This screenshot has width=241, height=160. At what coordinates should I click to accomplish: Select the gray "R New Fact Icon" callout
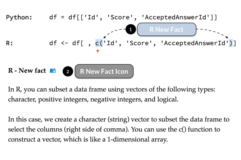click(x=104, y=72)
